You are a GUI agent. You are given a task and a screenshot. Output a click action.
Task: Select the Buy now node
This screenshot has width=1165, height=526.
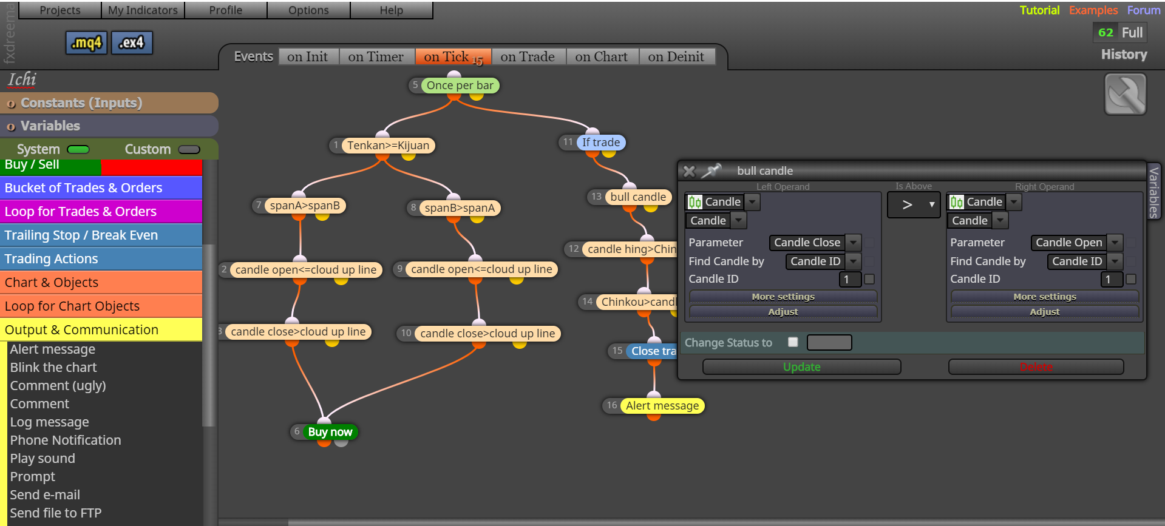330,432
